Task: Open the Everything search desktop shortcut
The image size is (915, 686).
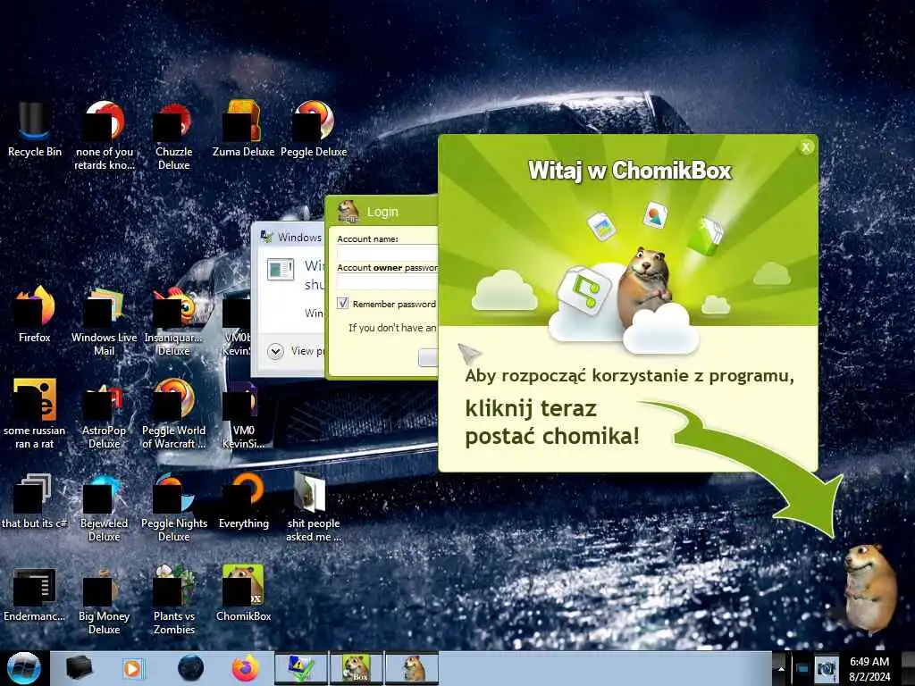Action: click(243, 502)
